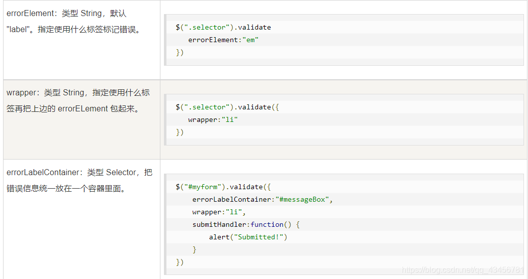Viewport: 528px width, 279px height.
Task: Click the code line wrapper:"li", with comma
Action: [x=219, y=212]
